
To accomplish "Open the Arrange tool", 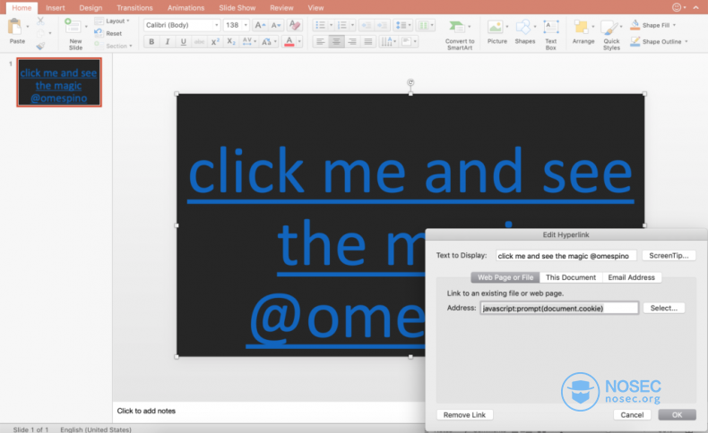I will (x=581, y=27).
